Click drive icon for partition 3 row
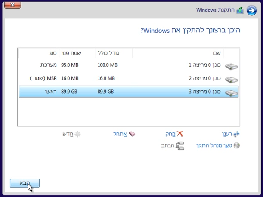The width and height of the screenshot is (263, 197). click(231, 93)
